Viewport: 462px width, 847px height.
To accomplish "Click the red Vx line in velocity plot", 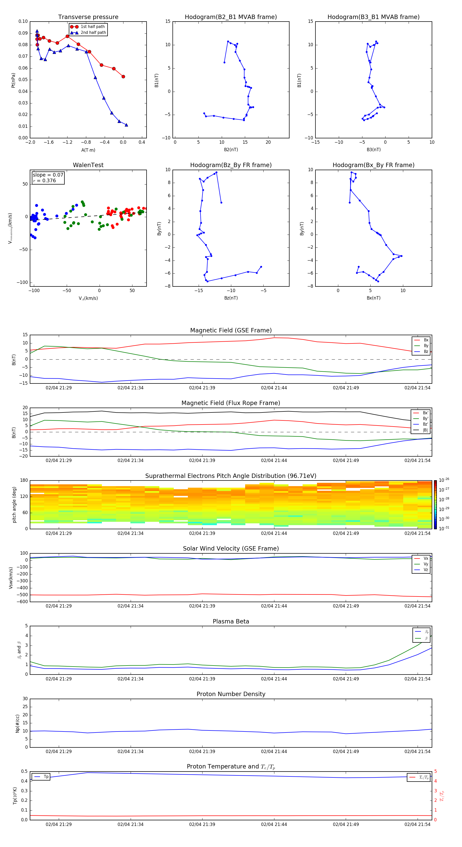I will pos(231,594).
